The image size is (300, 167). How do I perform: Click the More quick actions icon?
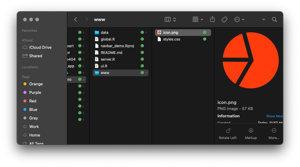tap(274, 131)
